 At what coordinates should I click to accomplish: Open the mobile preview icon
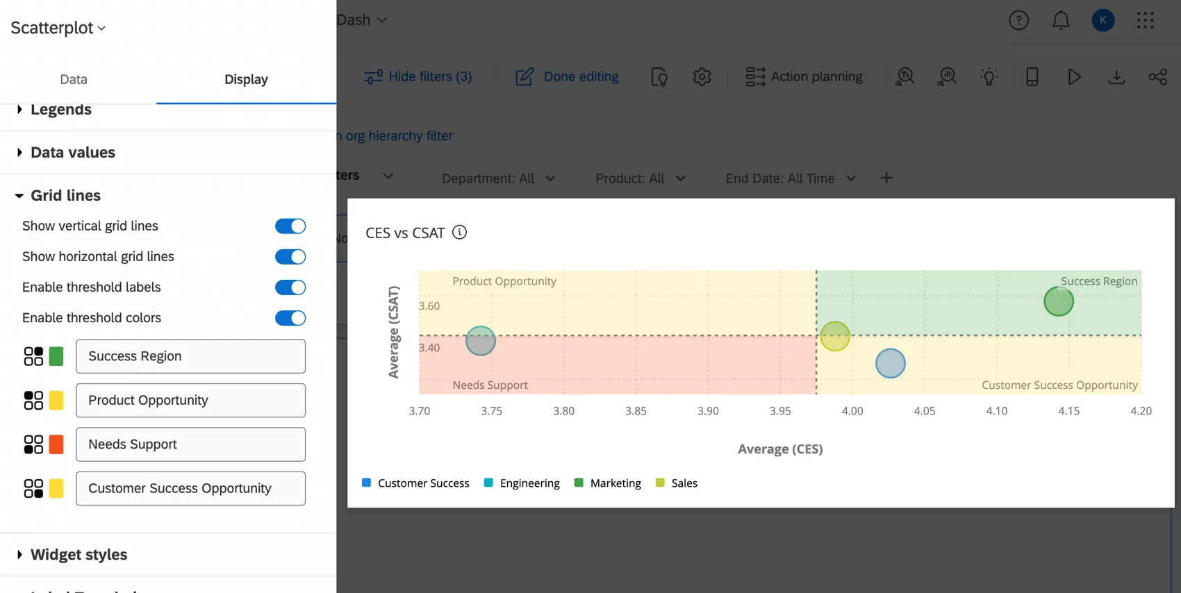1032,76
